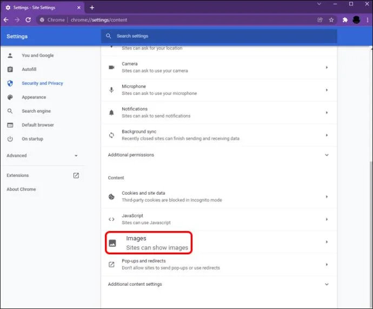Open You and Google section
This screenshot has height=309, width=373.
coord(38,55)
